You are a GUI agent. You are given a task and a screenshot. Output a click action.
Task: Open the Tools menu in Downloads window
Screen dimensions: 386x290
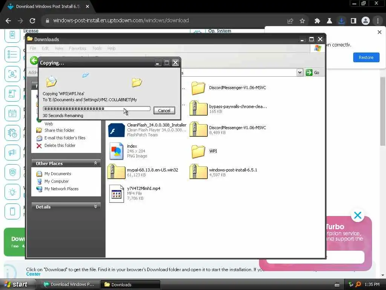(97, 48)
